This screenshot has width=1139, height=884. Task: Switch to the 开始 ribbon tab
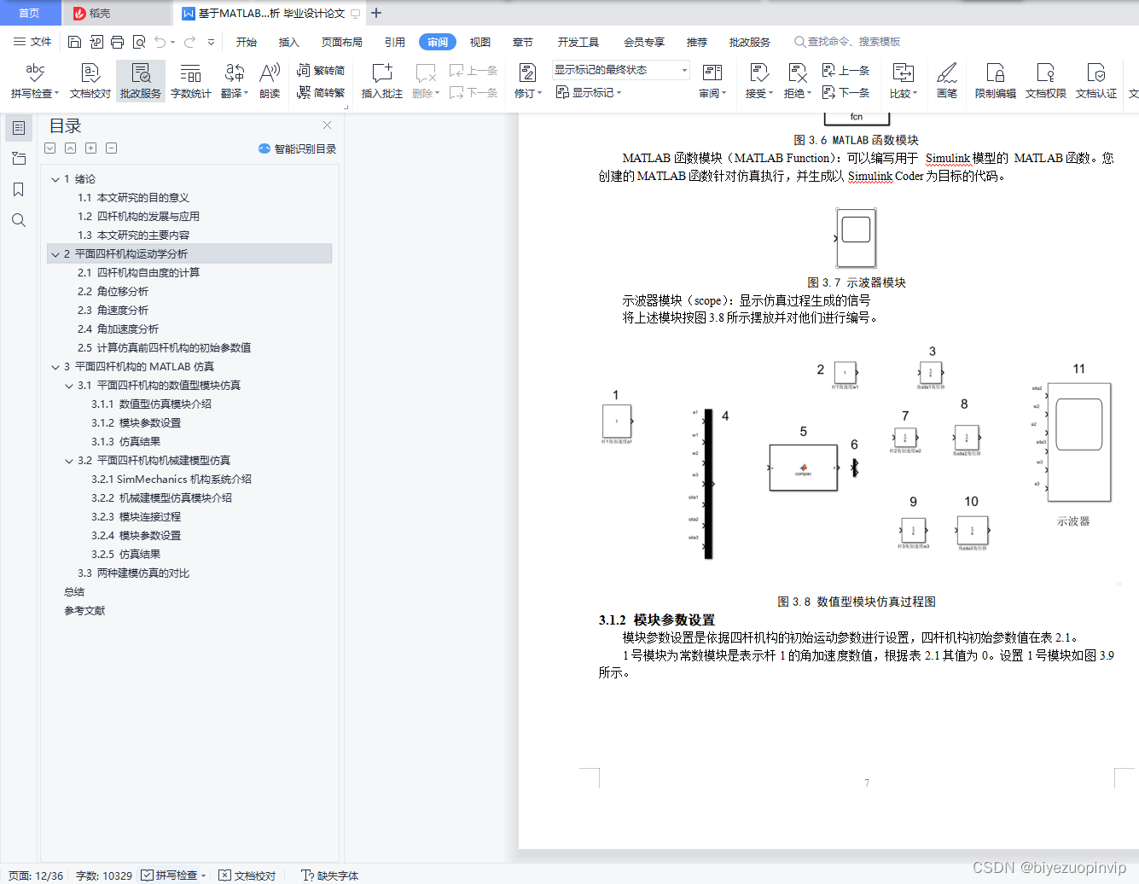(x=247, y=42)
